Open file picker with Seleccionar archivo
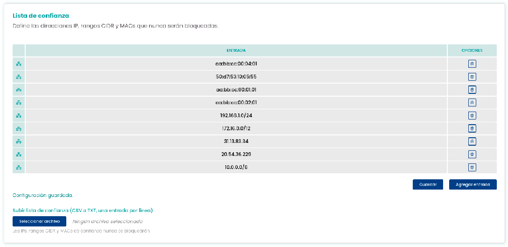 pyautogui.click(x=39, y=221)
